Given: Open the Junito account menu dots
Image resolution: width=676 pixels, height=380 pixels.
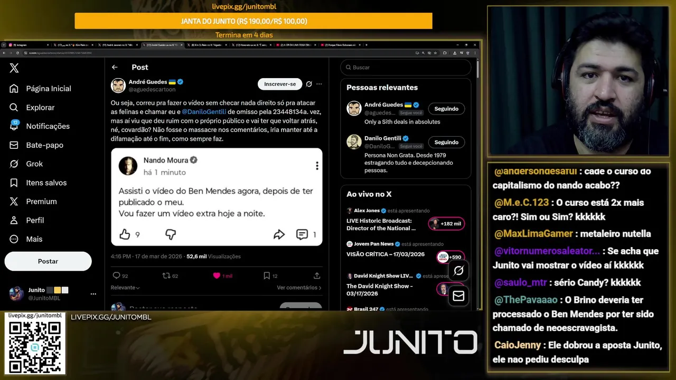Looking at the screenshot, I should point(93,293).
